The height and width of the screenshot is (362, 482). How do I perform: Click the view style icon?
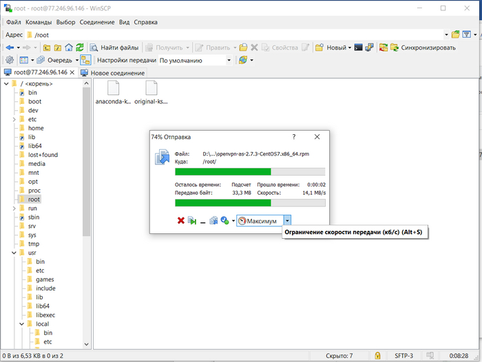coord(24,61)
